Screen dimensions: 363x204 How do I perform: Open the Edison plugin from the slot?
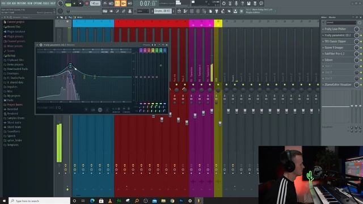(328, 60)
